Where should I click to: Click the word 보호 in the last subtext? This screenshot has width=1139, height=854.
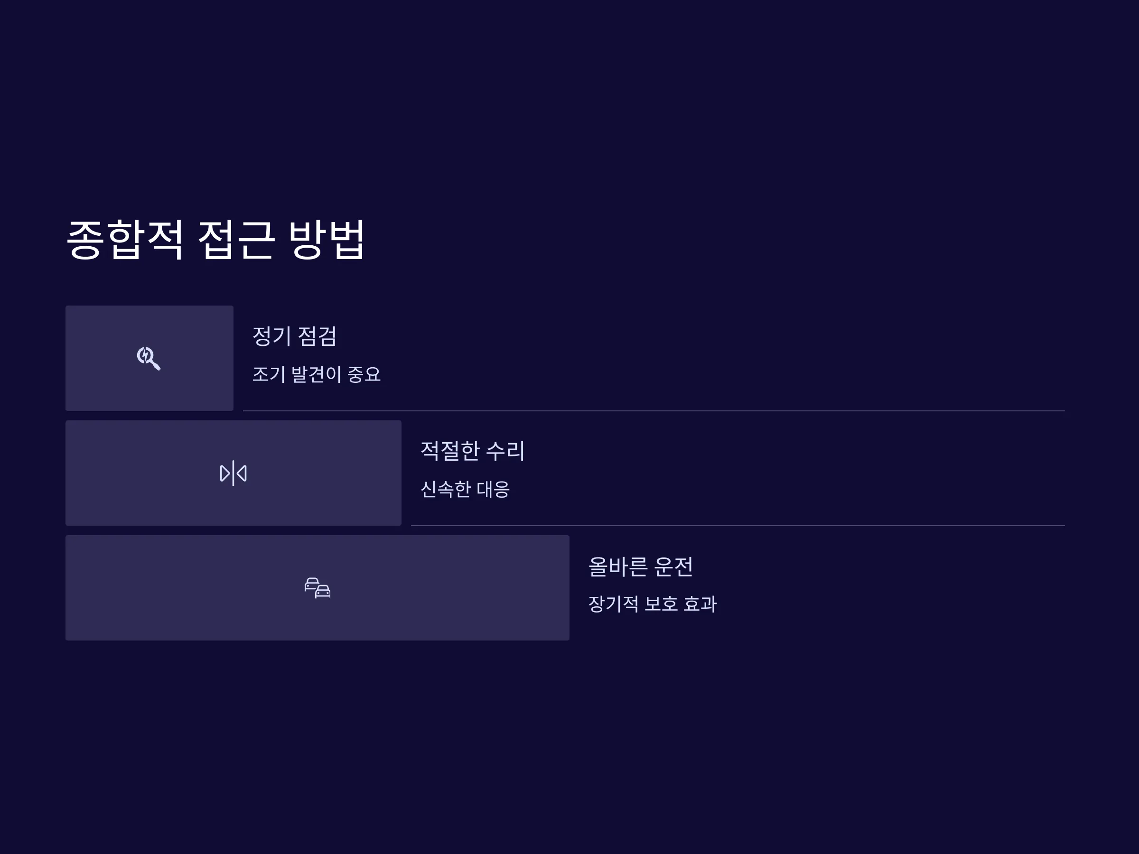tap(661, 604)
